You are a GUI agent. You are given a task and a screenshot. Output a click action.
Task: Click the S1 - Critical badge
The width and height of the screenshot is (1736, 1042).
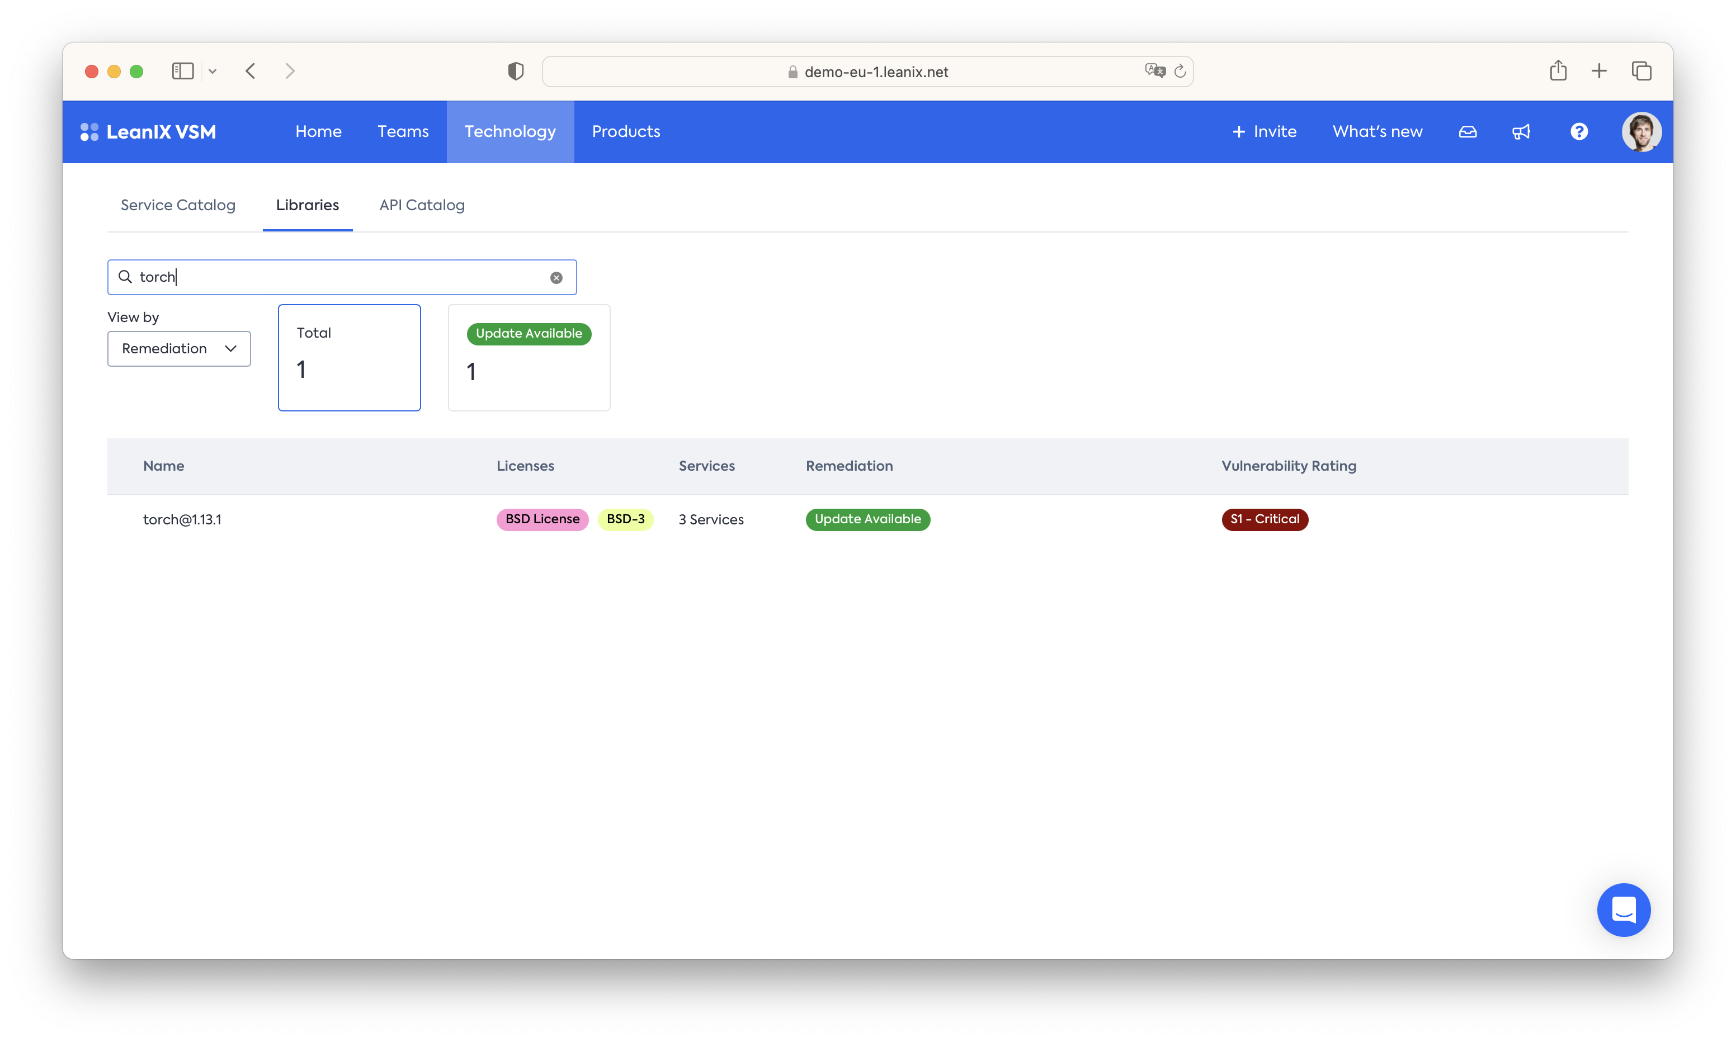(x=1264, y=519)
